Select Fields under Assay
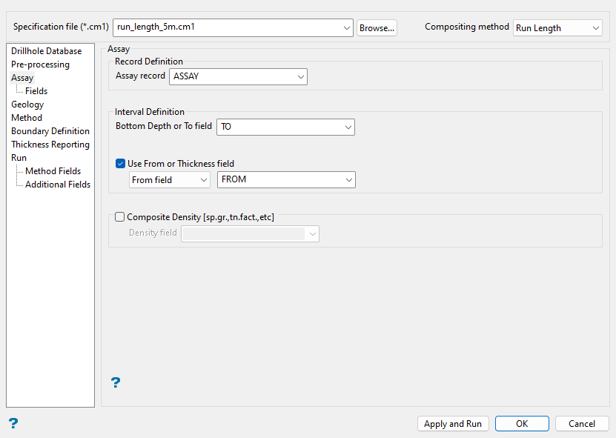Viewport: 616px width, 438px height. [36, 91]
